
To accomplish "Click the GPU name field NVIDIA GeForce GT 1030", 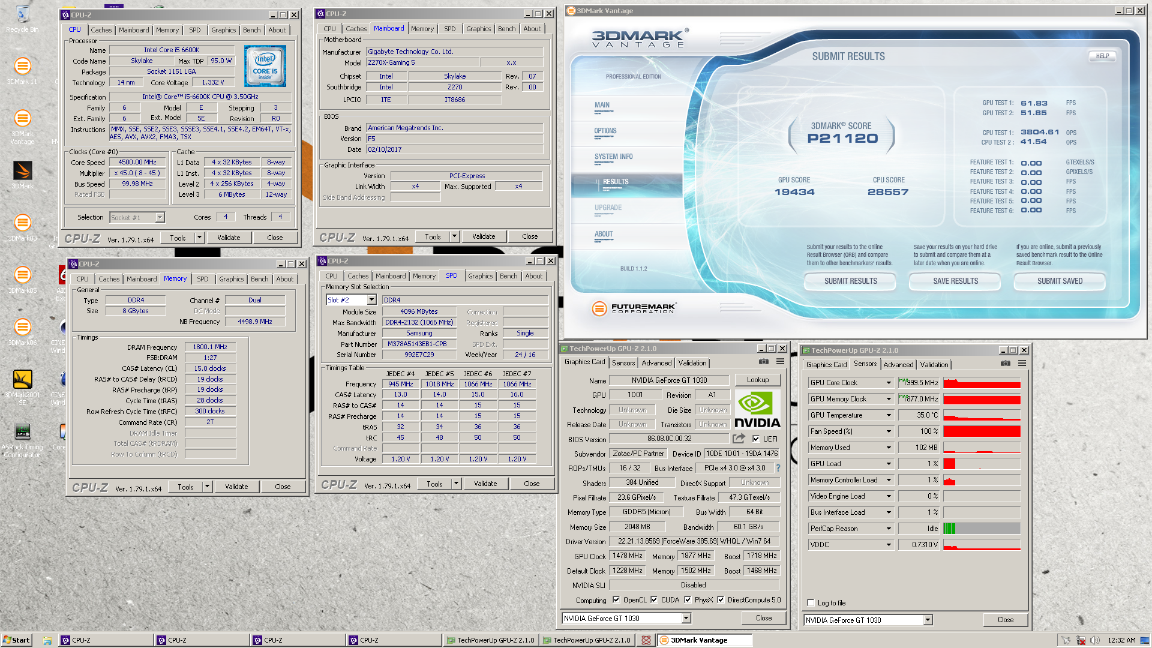I will click(x=669, y=380).
